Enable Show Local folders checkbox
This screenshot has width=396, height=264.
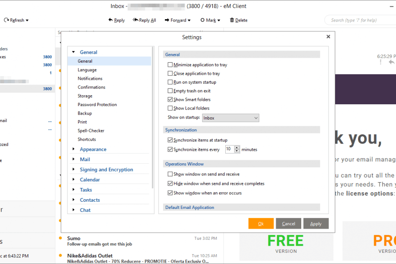tap(170, 108)
